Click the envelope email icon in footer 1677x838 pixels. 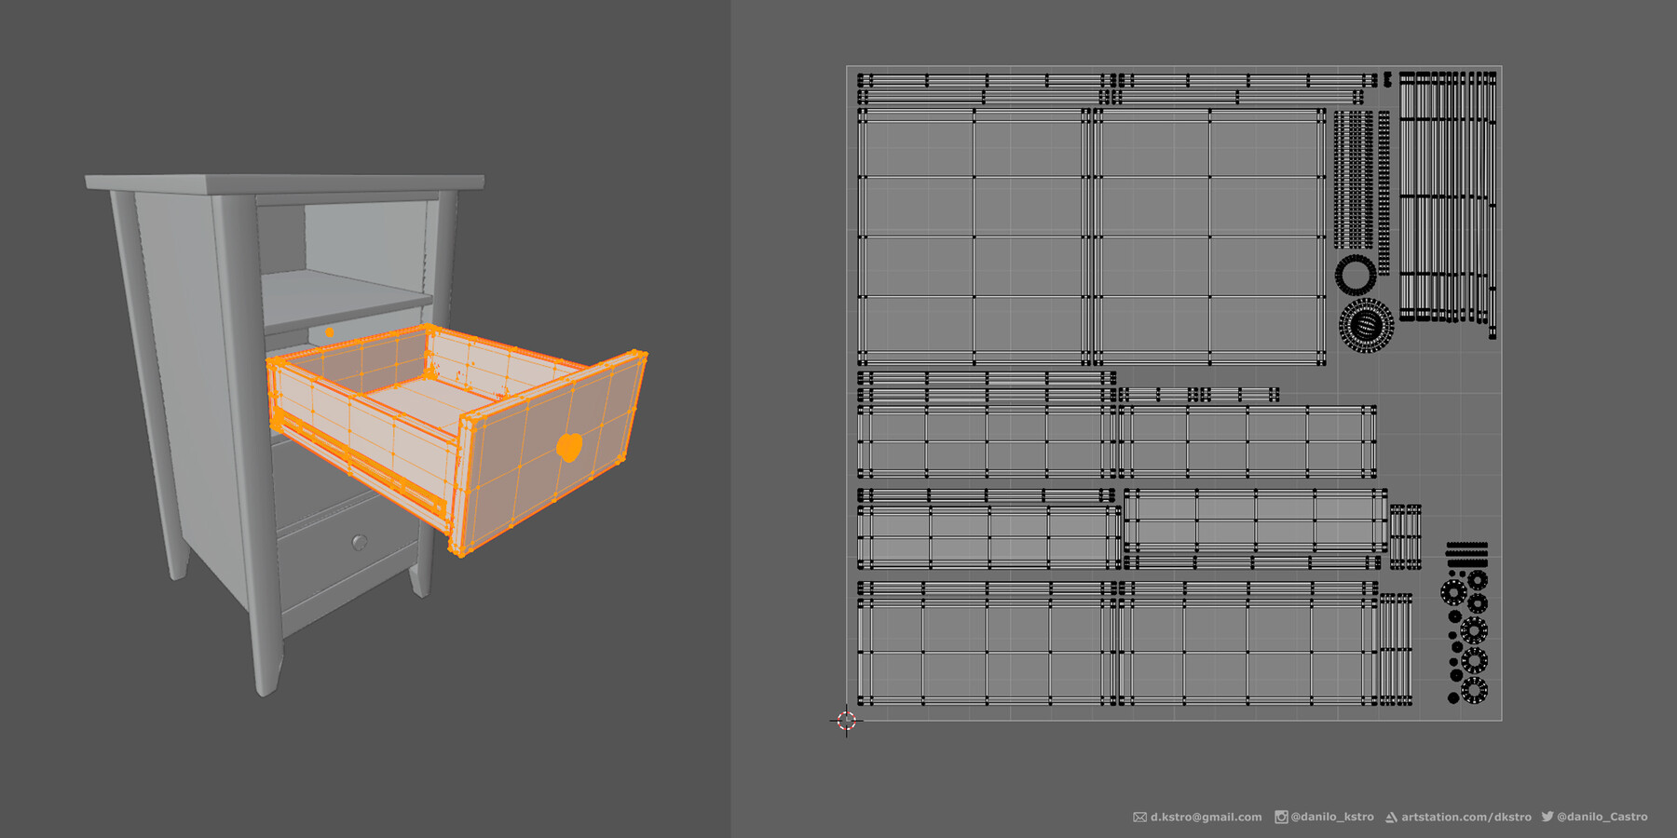[x=1139, y=817]
